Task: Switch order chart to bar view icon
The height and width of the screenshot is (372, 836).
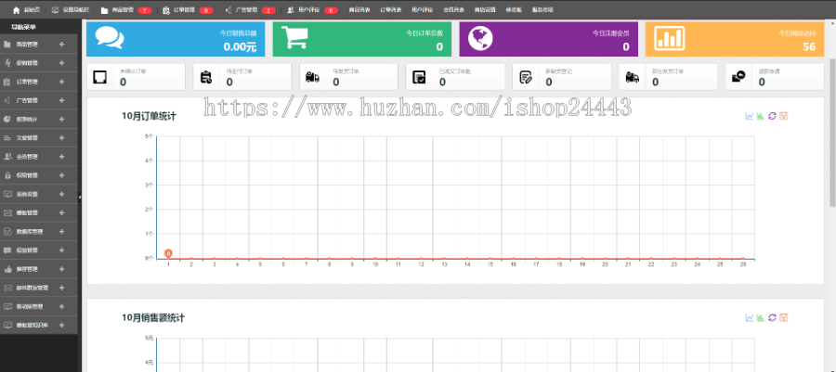Action: [x=761, y=116]
